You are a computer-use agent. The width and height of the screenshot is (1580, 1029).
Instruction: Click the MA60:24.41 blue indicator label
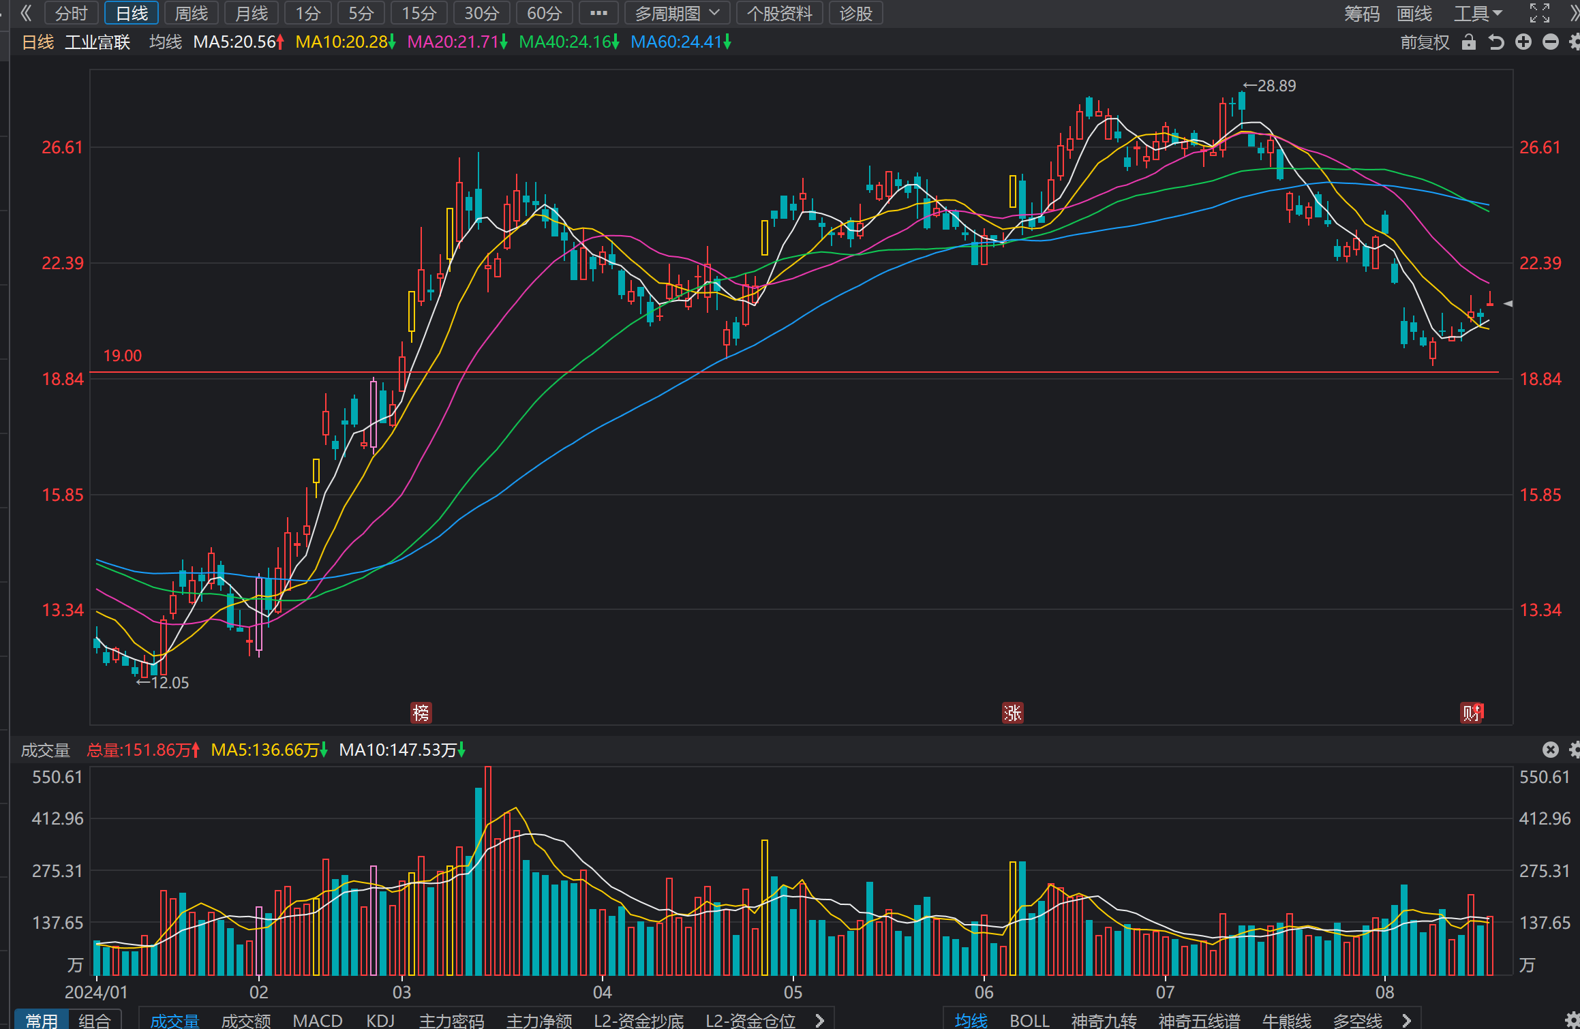681,42
